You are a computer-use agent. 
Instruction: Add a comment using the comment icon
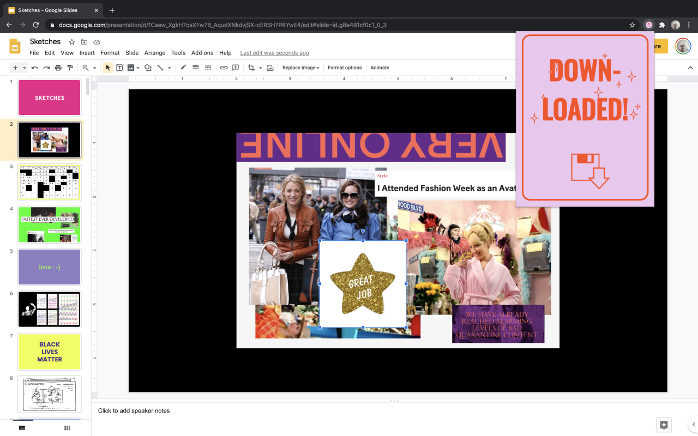[235, 67]
